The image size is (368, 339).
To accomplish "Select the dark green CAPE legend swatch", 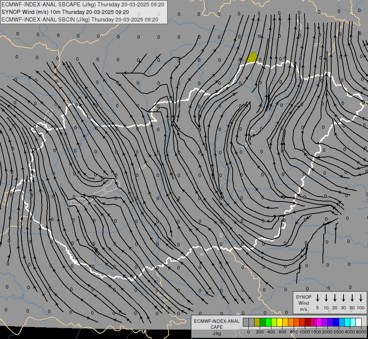I will (263, 322).
